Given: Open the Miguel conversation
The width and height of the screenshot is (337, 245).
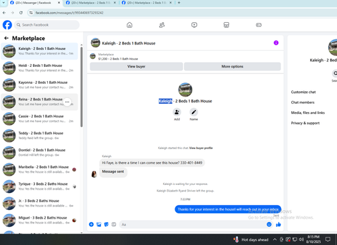Looking at the screenshot, I should (x=40, y=220).
